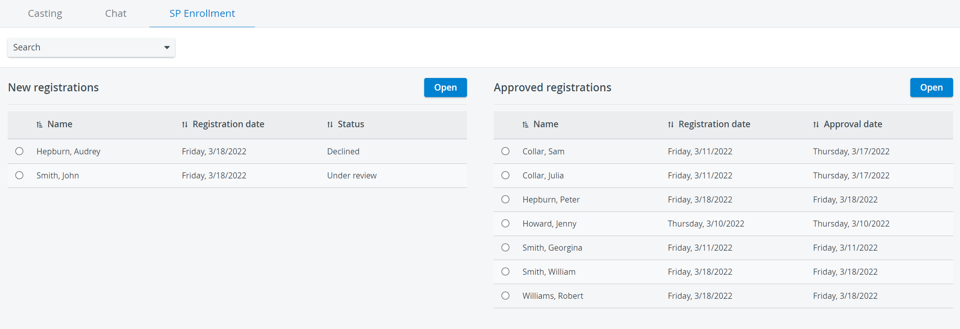Sort New registrations by Name icon
The image size is (960, 329).
[39, 125]
